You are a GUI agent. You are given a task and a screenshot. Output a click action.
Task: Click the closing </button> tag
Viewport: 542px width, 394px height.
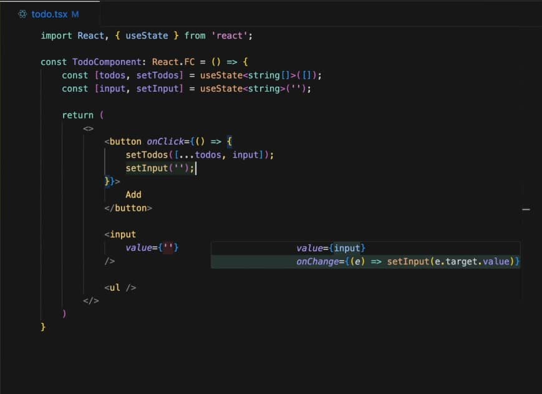128,208
